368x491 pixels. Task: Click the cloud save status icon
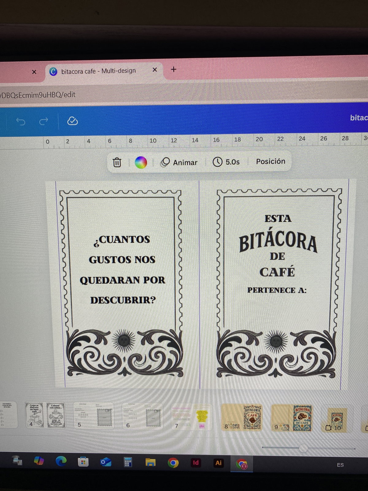point(72,121)
